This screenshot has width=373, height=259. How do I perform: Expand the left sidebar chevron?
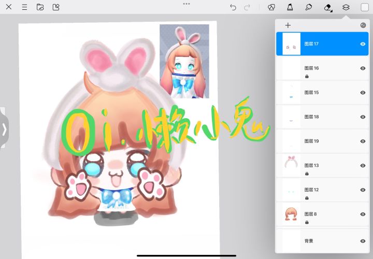[x=4, y=129]
